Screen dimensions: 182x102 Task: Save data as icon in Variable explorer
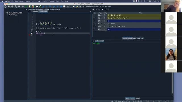99,9
